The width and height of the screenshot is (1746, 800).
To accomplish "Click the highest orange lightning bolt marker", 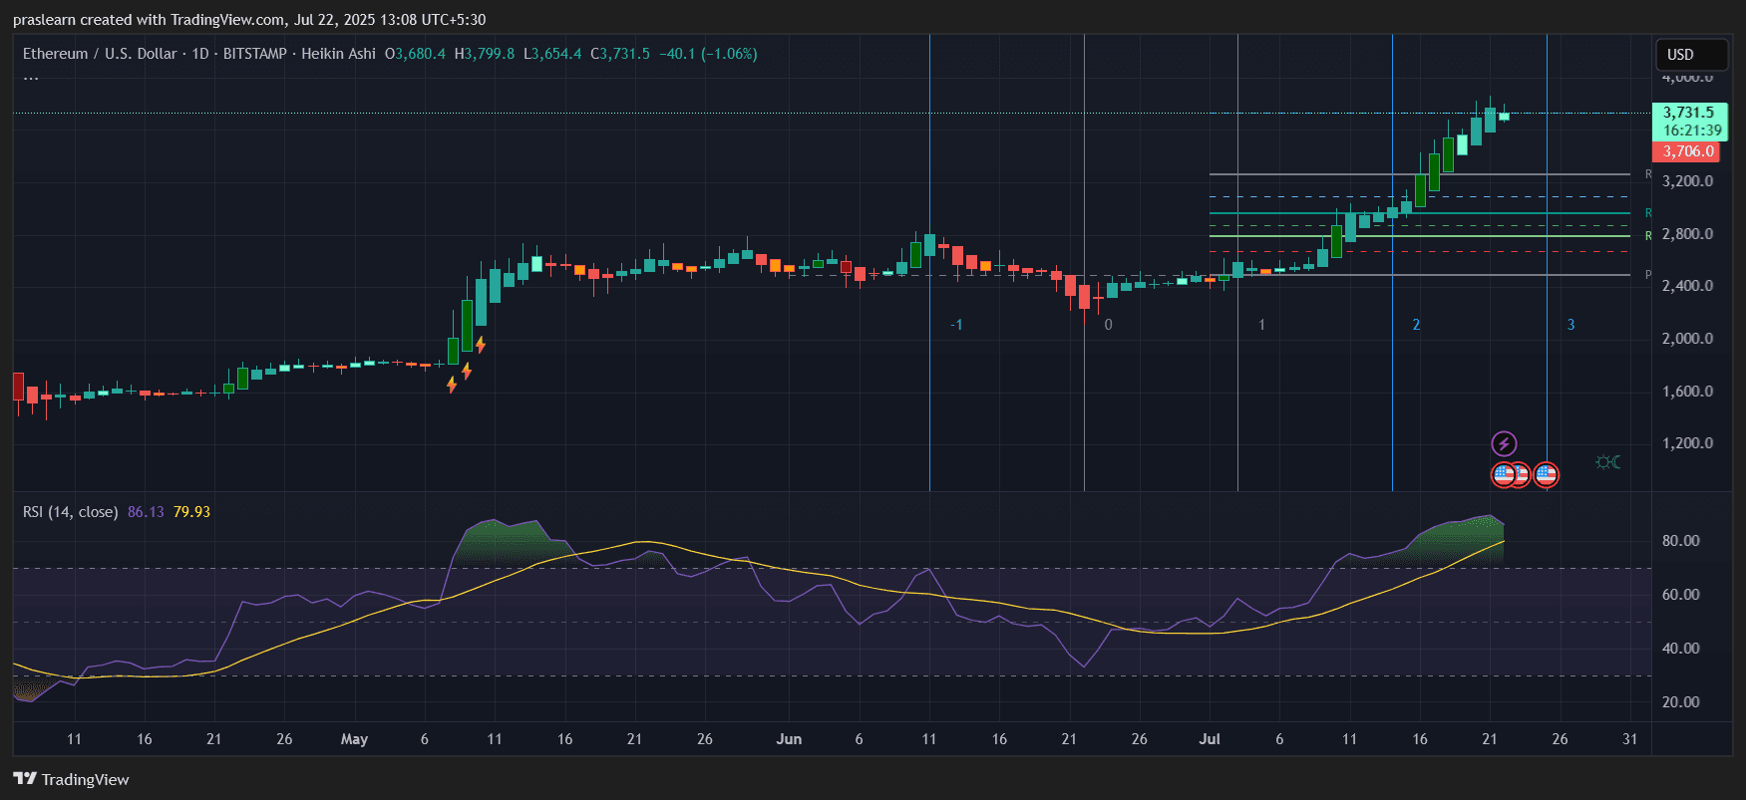I will pyautogui.click(x=481, y=345).
